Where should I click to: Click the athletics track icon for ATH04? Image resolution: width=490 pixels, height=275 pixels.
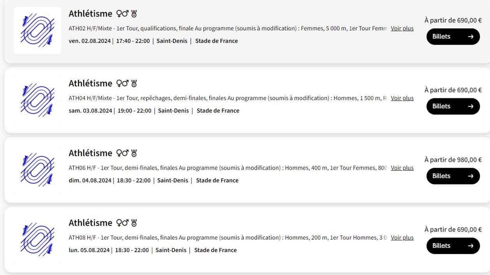37,100
